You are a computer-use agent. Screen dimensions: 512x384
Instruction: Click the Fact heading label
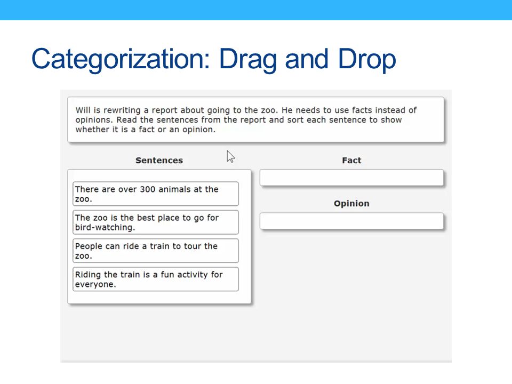(351, 161)
